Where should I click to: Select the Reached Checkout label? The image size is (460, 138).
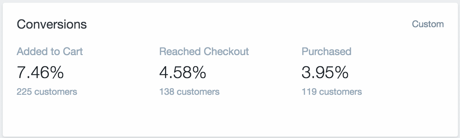[x=204, y=52]
